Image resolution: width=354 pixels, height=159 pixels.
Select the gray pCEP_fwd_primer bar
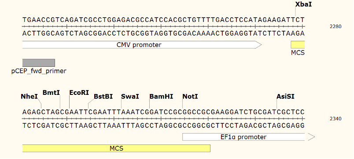click(x=39, y=63)
